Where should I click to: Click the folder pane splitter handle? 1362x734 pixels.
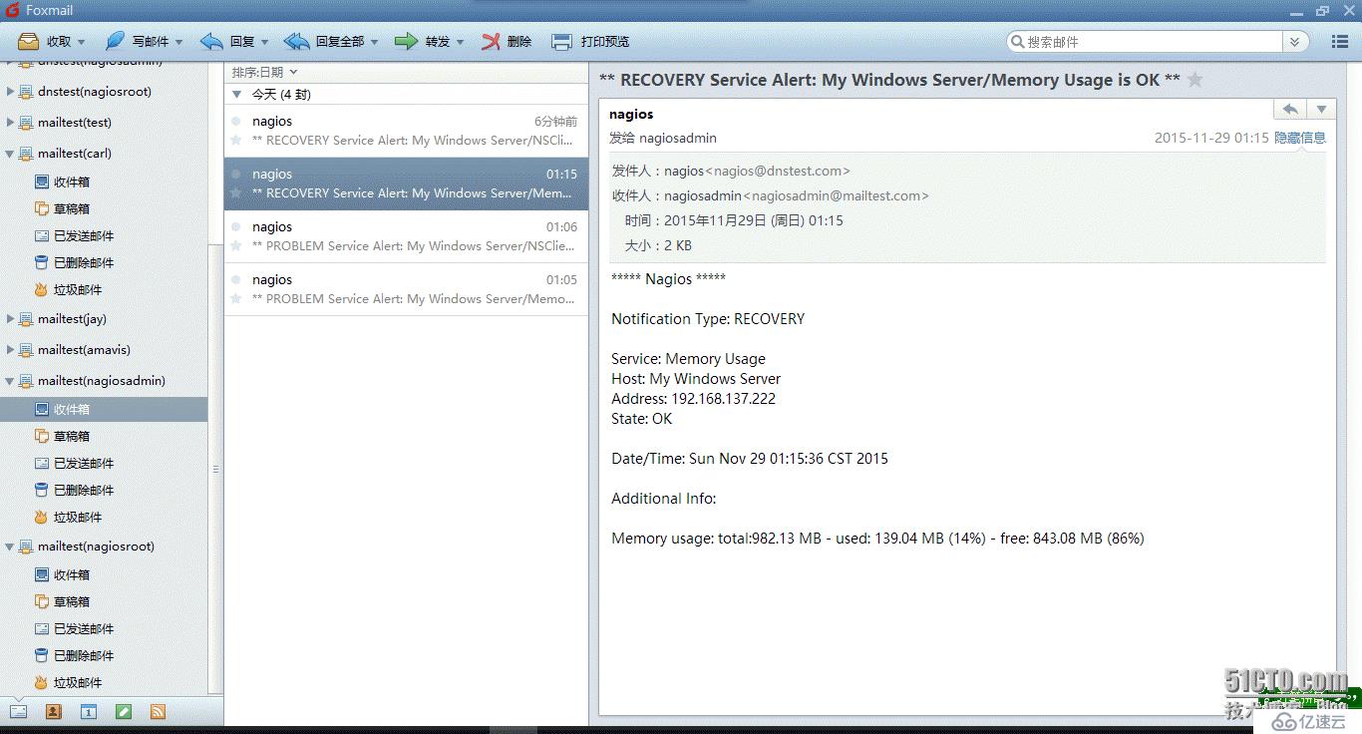[x=215, y=469]
